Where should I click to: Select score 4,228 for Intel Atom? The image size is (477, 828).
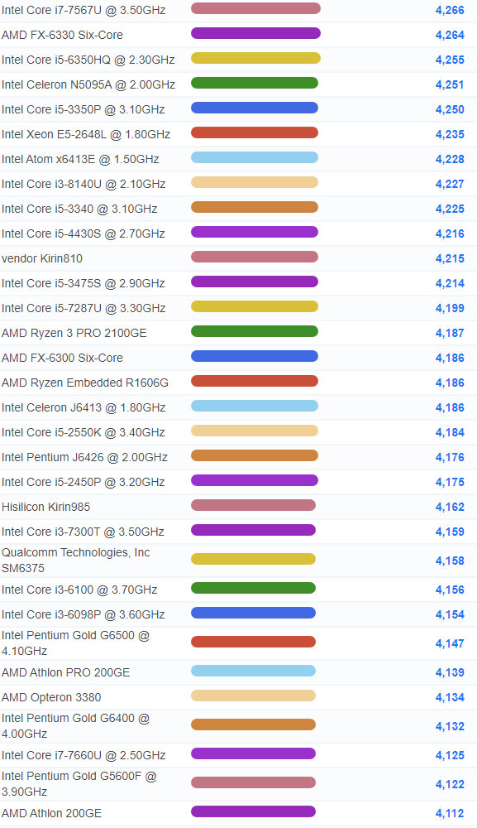[x=450, y=159]
